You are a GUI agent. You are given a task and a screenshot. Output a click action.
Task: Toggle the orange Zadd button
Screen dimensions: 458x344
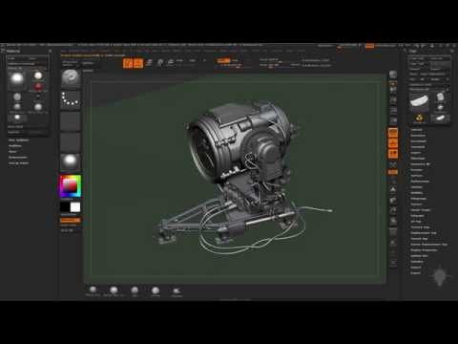click(223, 60)
